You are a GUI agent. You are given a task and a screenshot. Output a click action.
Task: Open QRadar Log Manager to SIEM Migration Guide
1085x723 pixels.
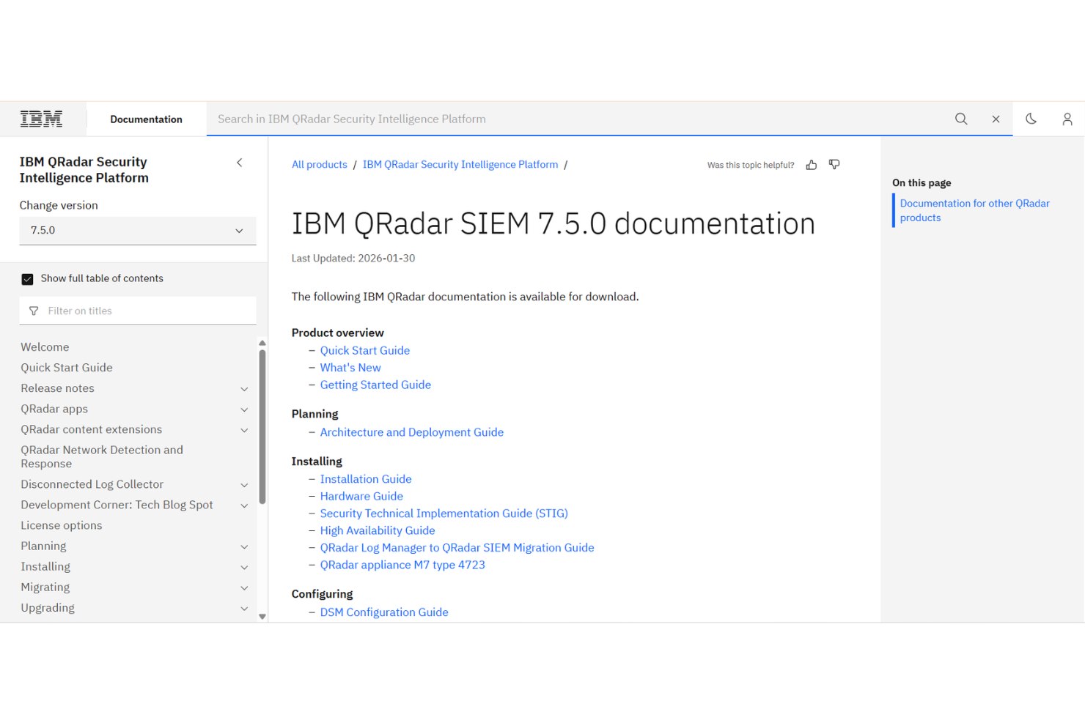click(457, 547)
